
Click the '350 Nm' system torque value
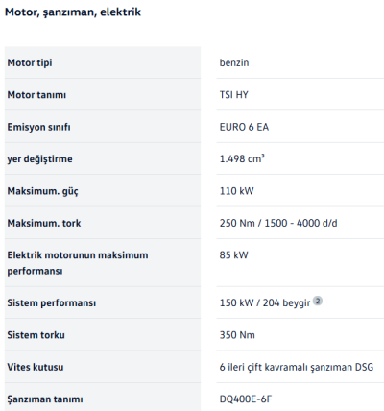tap(237, 335)
